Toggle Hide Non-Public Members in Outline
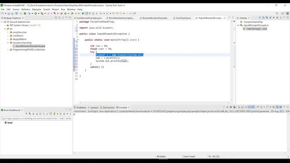The height and width of the screenshot is (163, 290). coord(274,18)
